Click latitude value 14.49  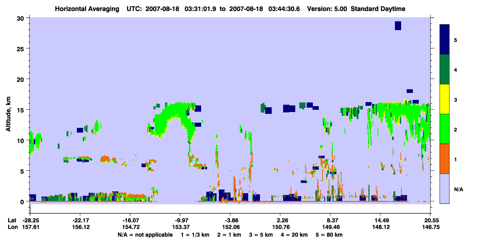[x=380, y=220]
